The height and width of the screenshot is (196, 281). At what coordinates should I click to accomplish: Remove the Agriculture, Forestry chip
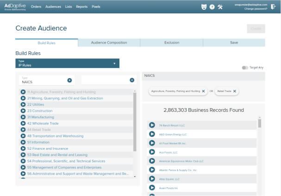tap(203, 91)
